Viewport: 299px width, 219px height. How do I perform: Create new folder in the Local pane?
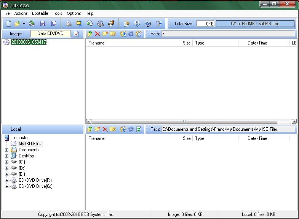click(x=98, y=129)
